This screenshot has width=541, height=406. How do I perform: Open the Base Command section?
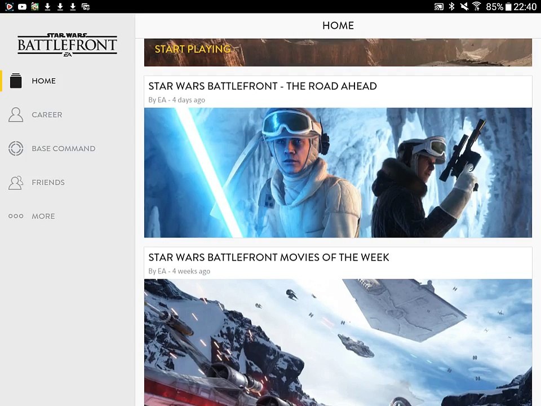67,148
